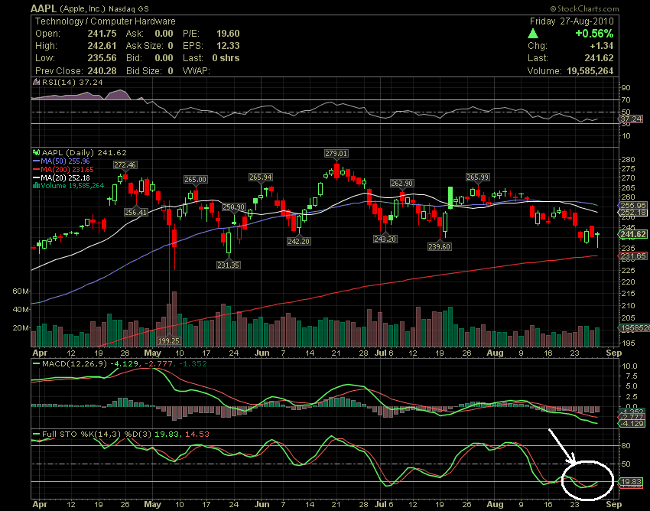
Task: Click the 60M volume axis label
Action: pos(21,291)
